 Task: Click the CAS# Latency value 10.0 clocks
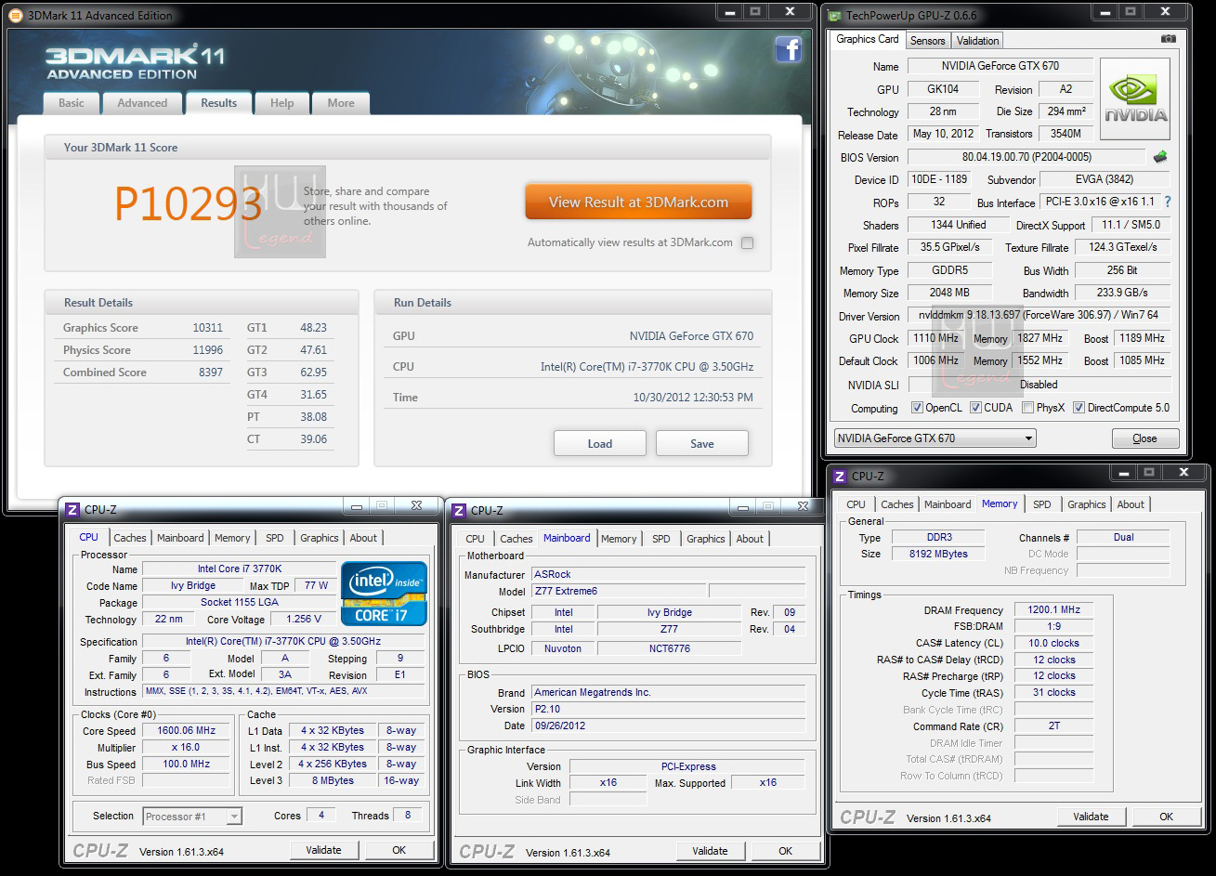coord(1053,643)
